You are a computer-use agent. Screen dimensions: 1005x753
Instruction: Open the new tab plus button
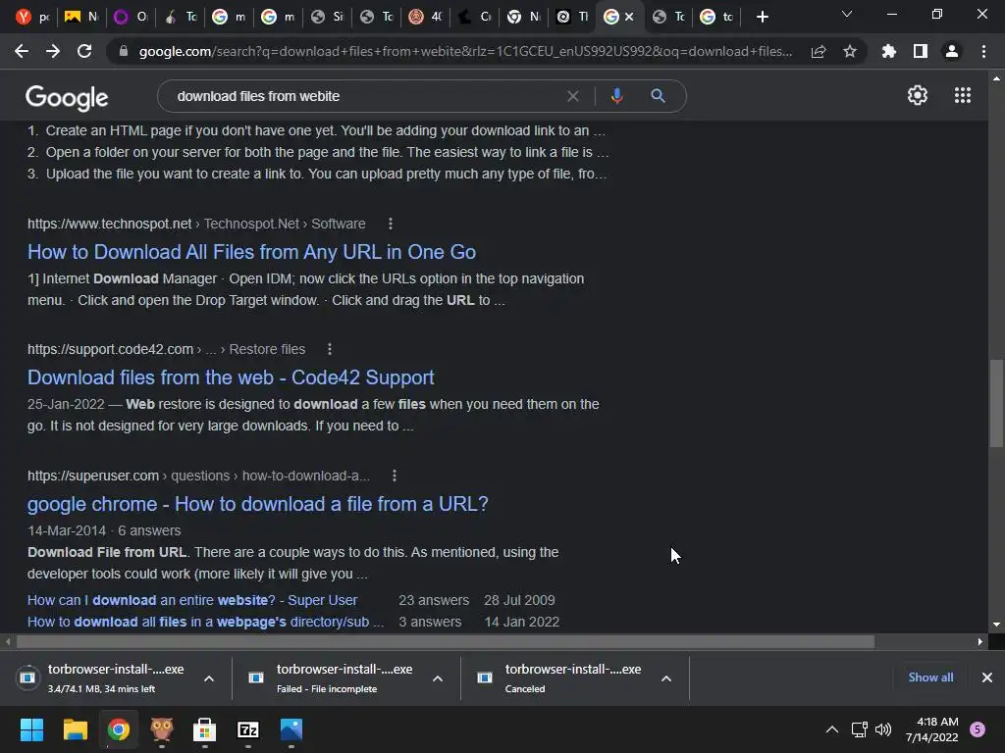click(x=762, y=17)
